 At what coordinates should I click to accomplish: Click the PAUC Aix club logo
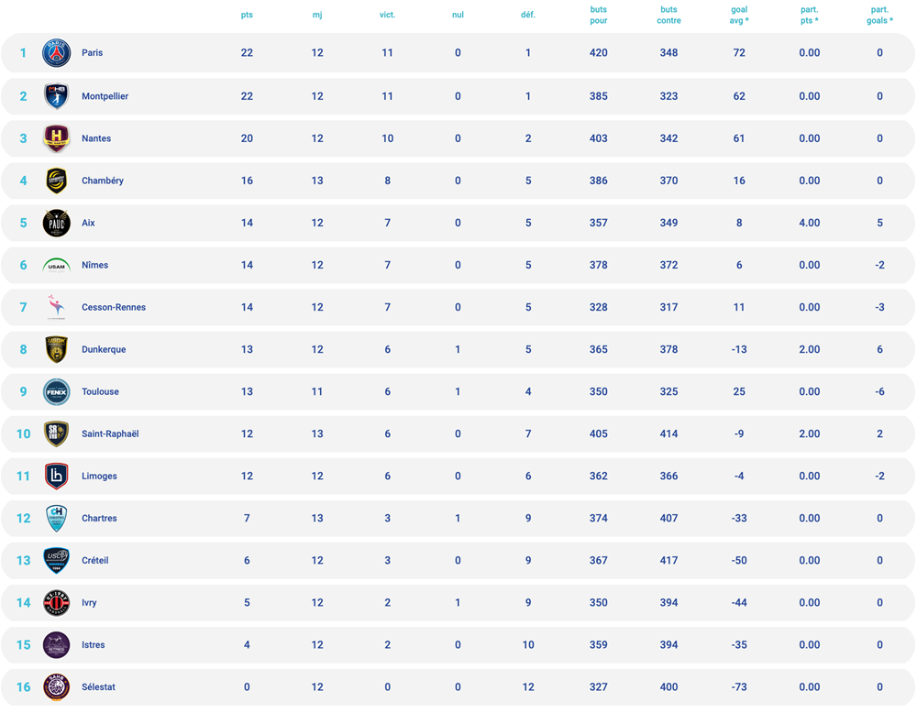click(x=57, y=223)
